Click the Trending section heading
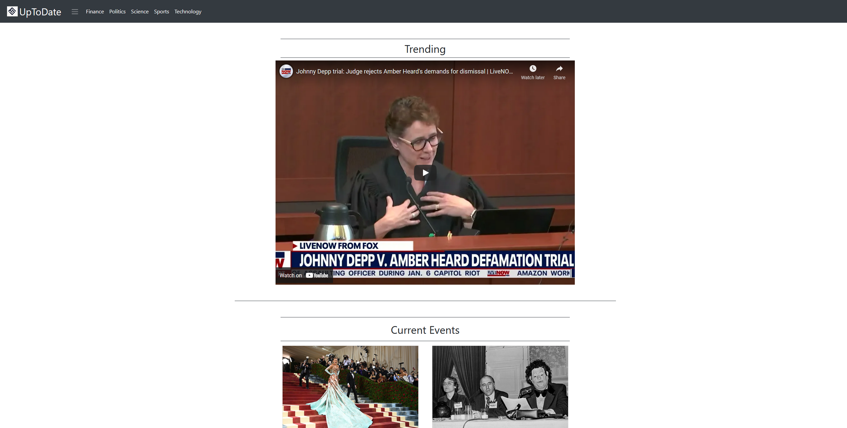 (x=425, y=49)
